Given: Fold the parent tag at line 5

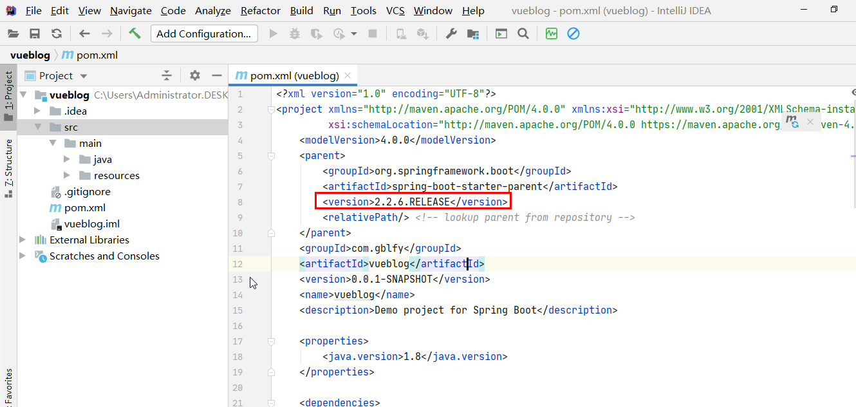Looking at the screenshot, I should point(271,156).
